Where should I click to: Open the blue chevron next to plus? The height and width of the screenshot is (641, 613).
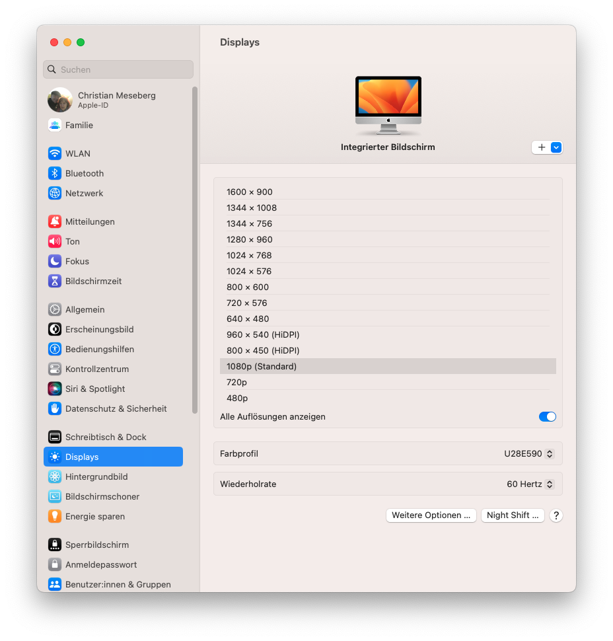pyautogui.click(x=556, y=147)
